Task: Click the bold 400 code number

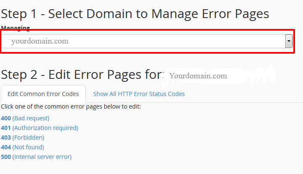Action: tap(6, 118)
